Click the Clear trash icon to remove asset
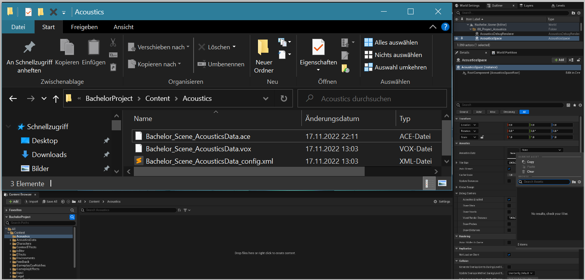The image size is (585, 280). coord(524,172)
